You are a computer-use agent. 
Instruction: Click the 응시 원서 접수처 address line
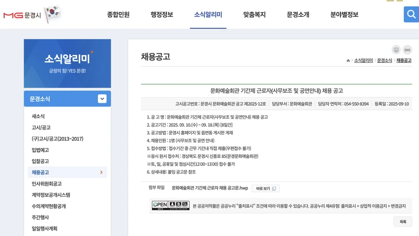click(x=203, y=156)
